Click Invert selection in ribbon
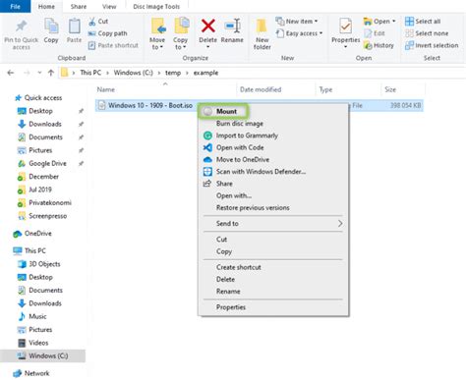The image size is (466, 380). pos(432,45)
